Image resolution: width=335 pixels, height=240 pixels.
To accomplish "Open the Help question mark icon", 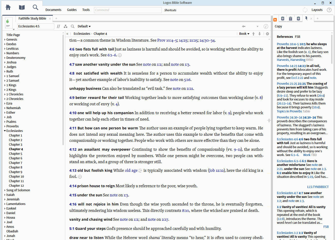I will 329,10.
